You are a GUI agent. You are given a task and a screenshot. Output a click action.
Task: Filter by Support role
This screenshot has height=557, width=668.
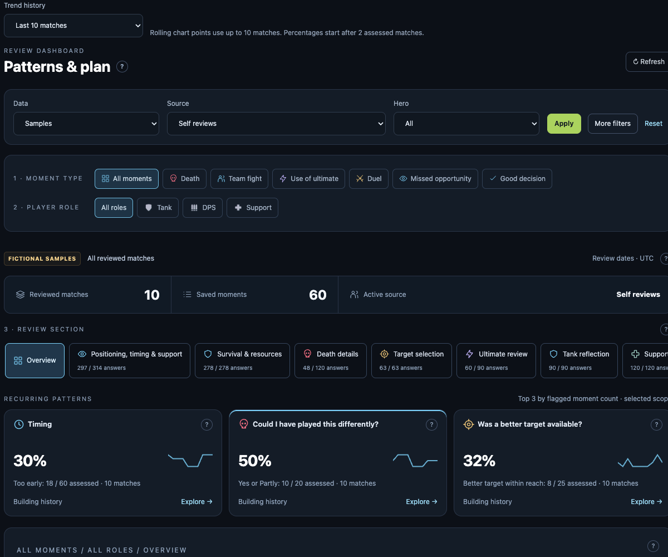click(x=252, y=208)
